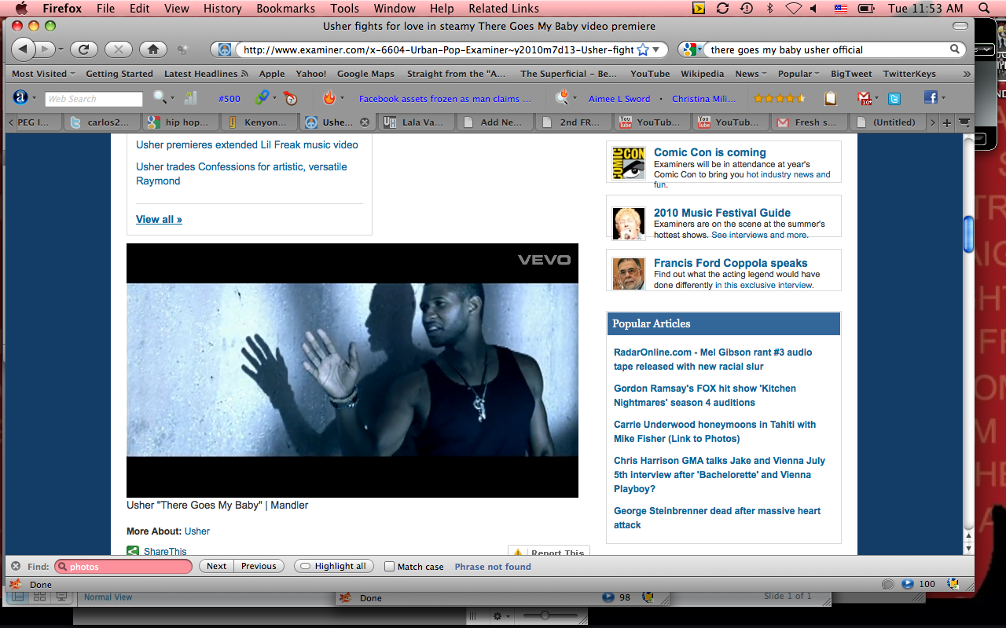The image size is (1006, 628).
Task: Bookmark page with star icon in URL bar
Action: tap(642, 49)
